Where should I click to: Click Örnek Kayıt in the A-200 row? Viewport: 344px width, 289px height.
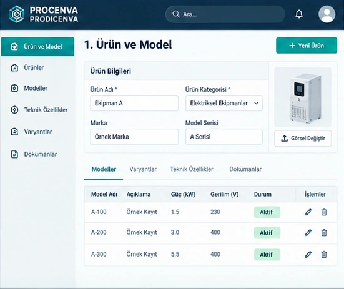[142, 232]
